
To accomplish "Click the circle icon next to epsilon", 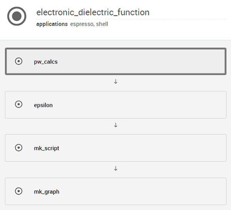I will (18, 104).
